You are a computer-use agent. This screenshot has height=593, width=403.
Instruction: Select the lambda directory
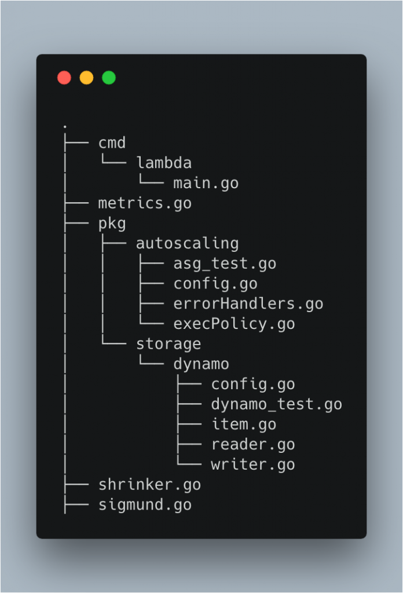coord(164,163)
